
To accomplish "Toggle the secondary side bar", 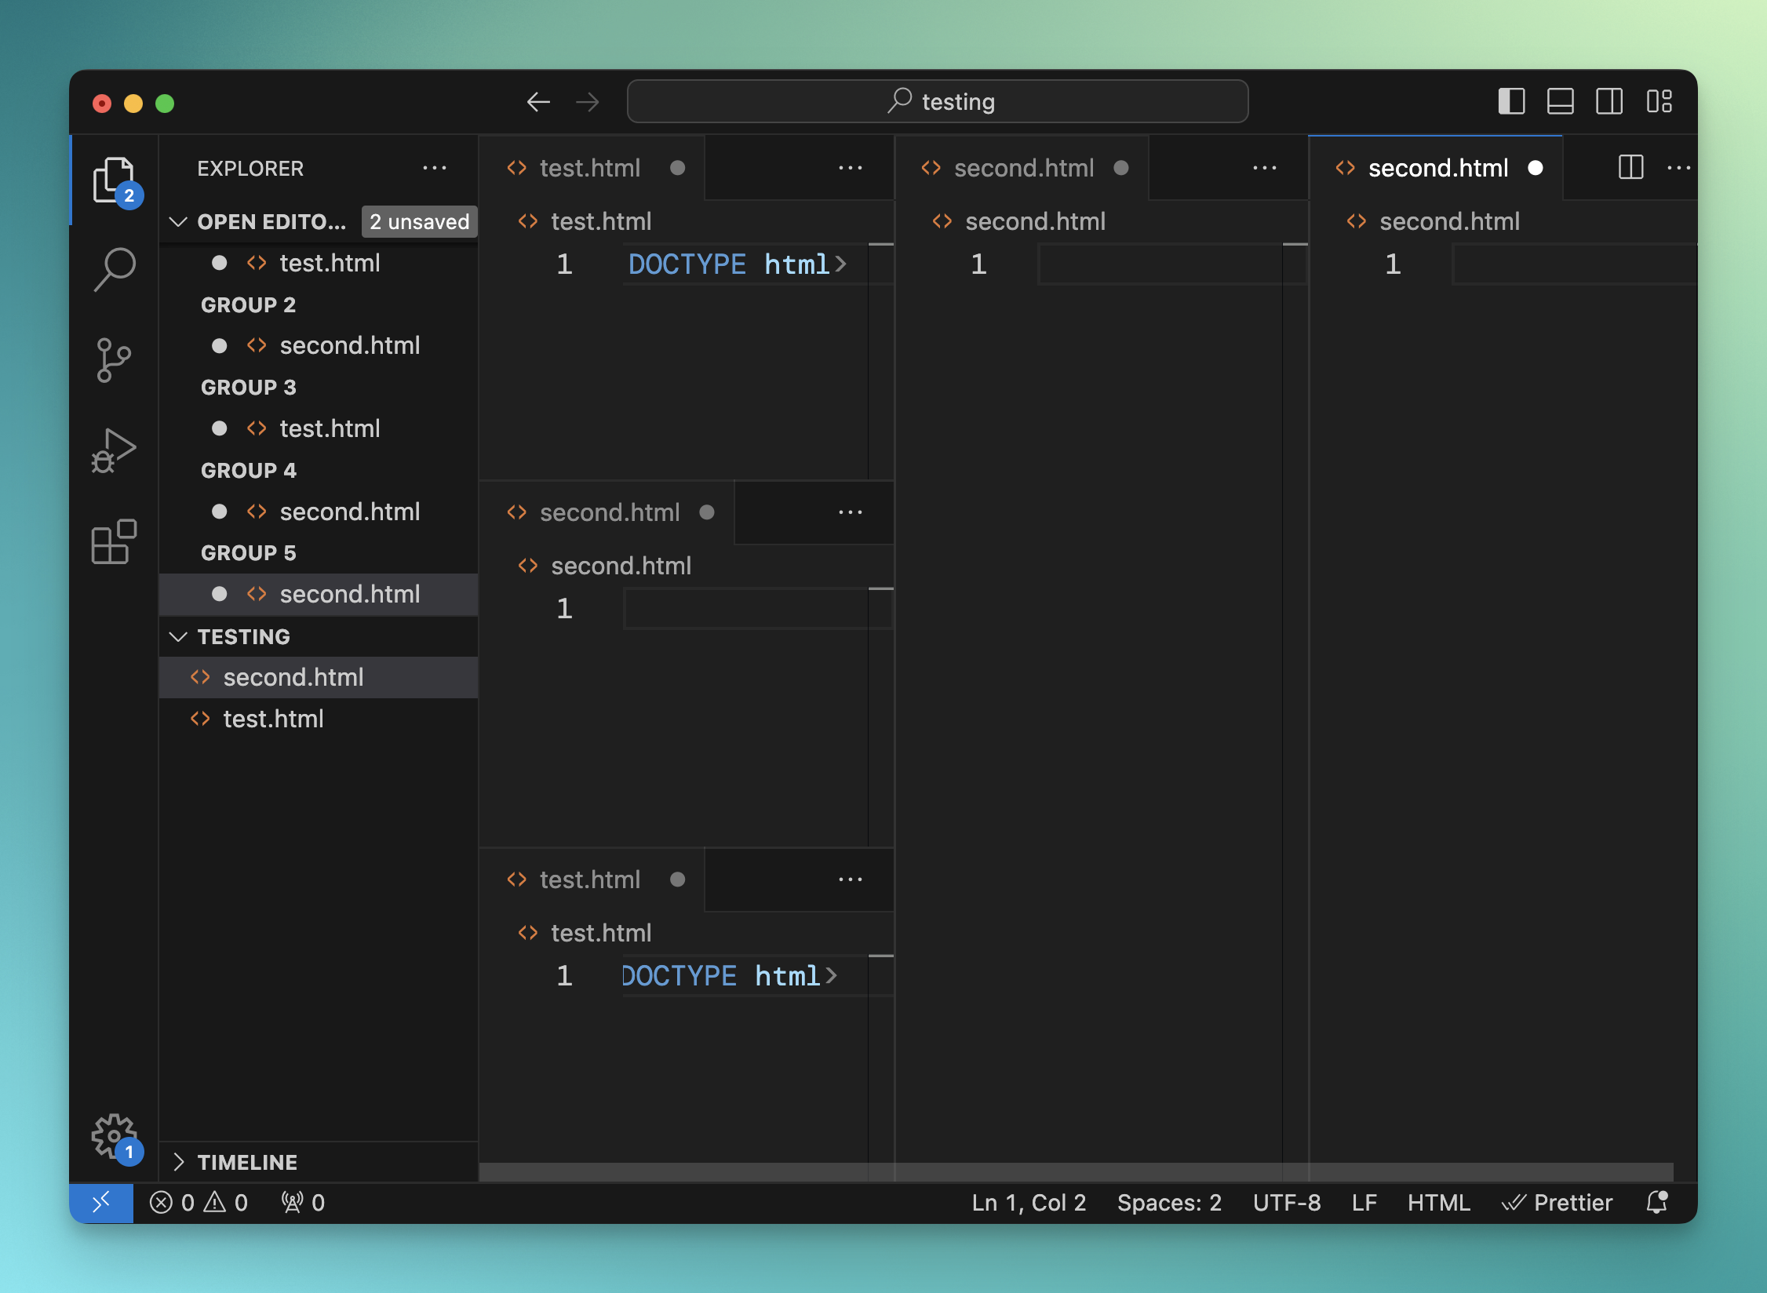I will tap(1609, 102).
